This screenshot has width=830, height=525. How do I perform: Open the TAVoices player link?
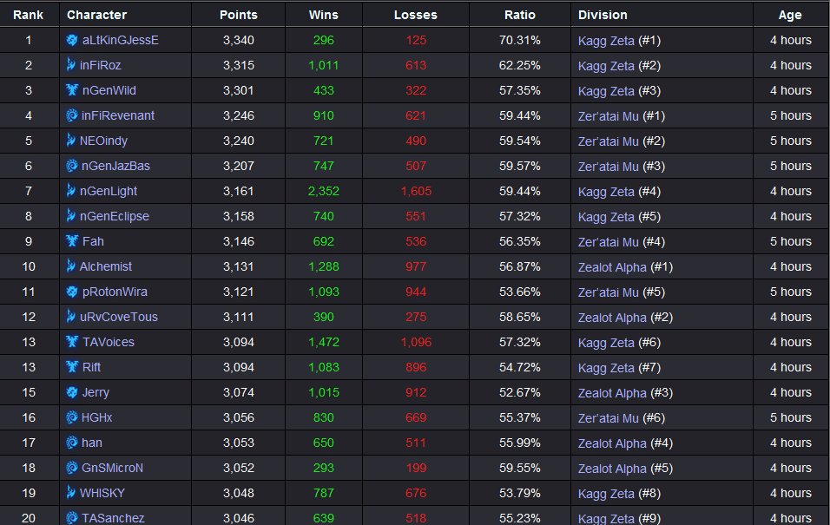tap(108, 342)
